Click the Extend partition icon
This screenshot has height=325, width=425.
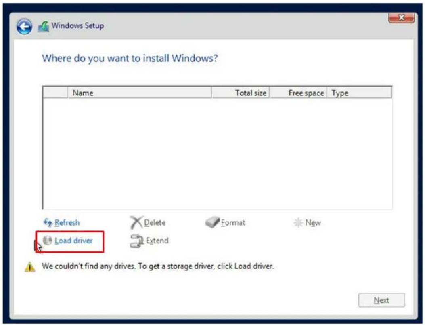point(137,241)
